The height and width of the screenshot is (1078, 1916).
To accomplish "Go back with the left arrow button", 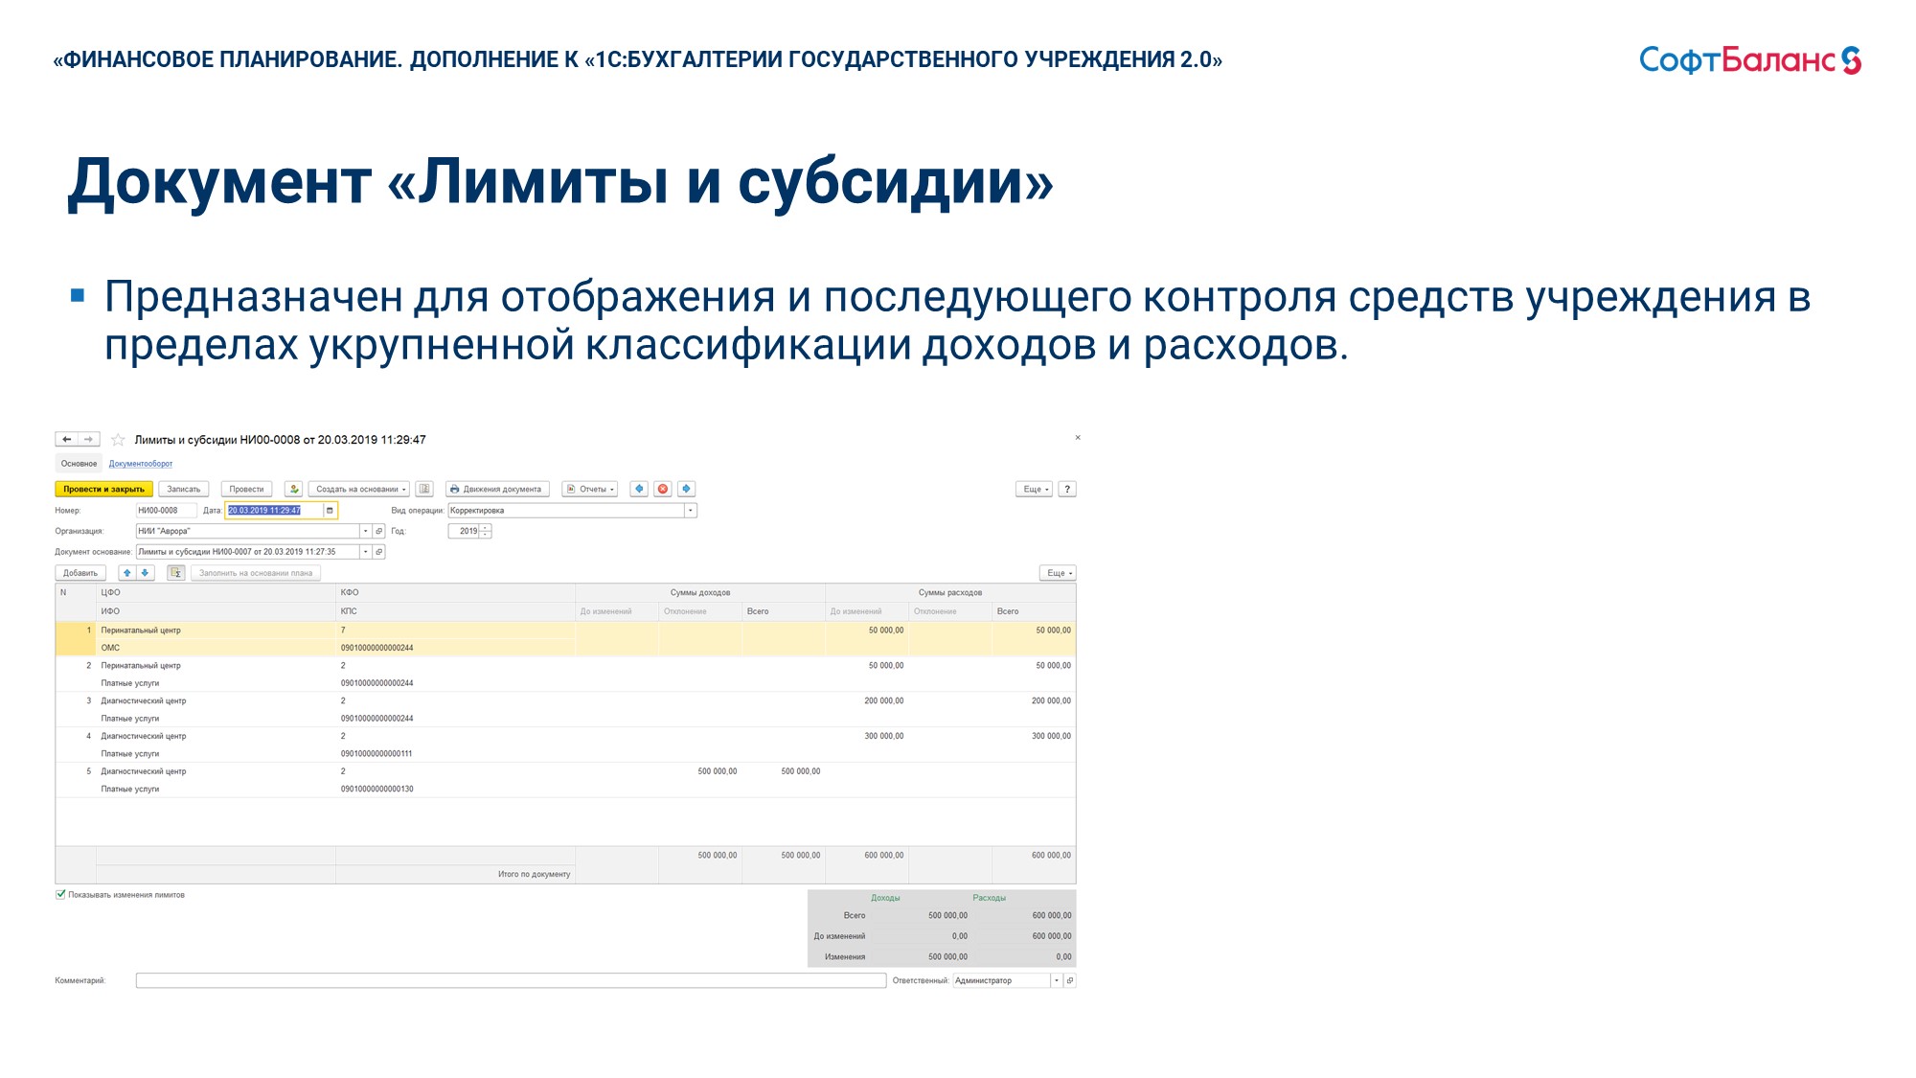I will [66, 439].
